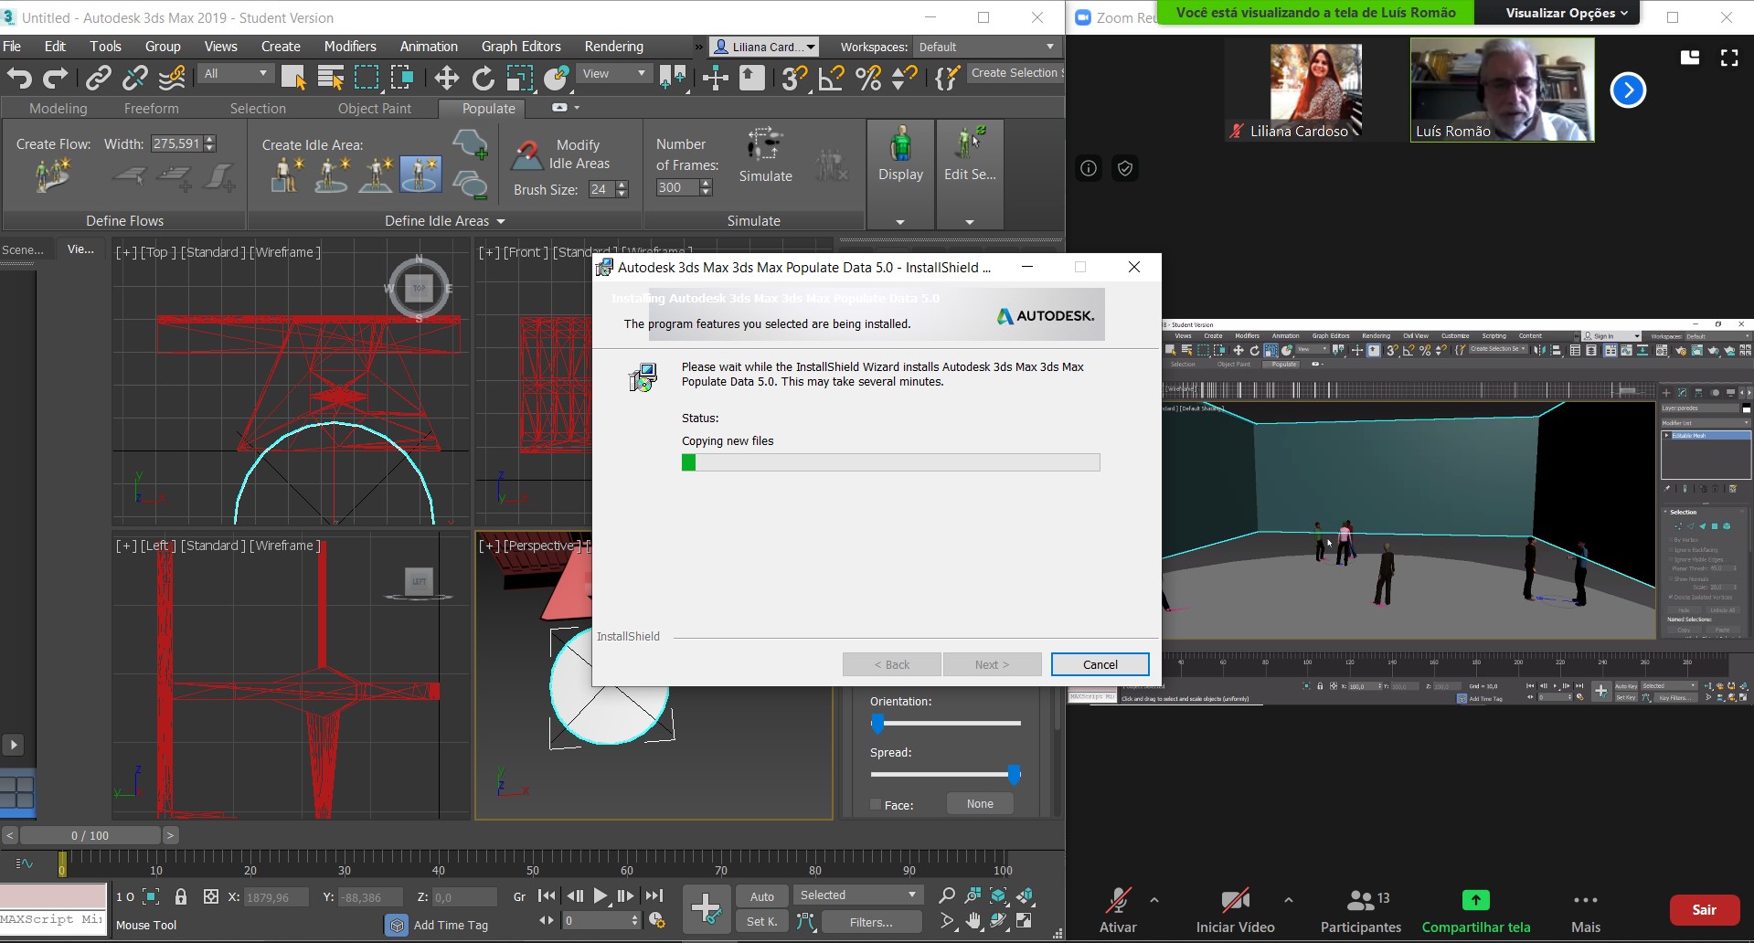Click the Add to Idle Area plus icon
Viewport: 1754px width, 943px height.
pyautogui.click(x=470, y=144)
